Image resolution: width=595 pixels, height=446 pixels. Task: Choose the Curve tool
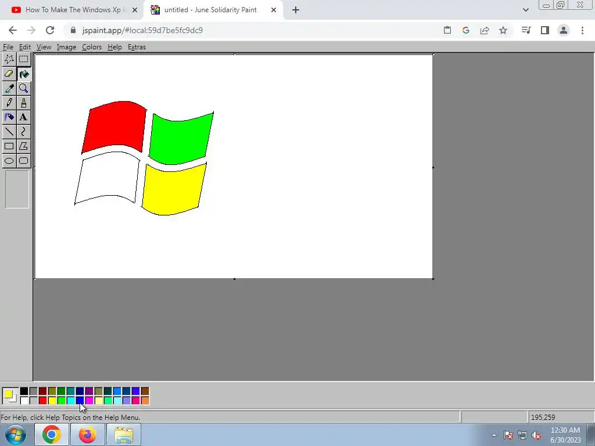[23, 132]
